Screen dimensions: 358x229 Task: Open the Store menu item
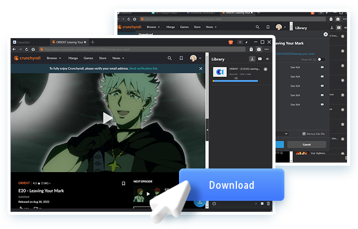pos(102,58)
